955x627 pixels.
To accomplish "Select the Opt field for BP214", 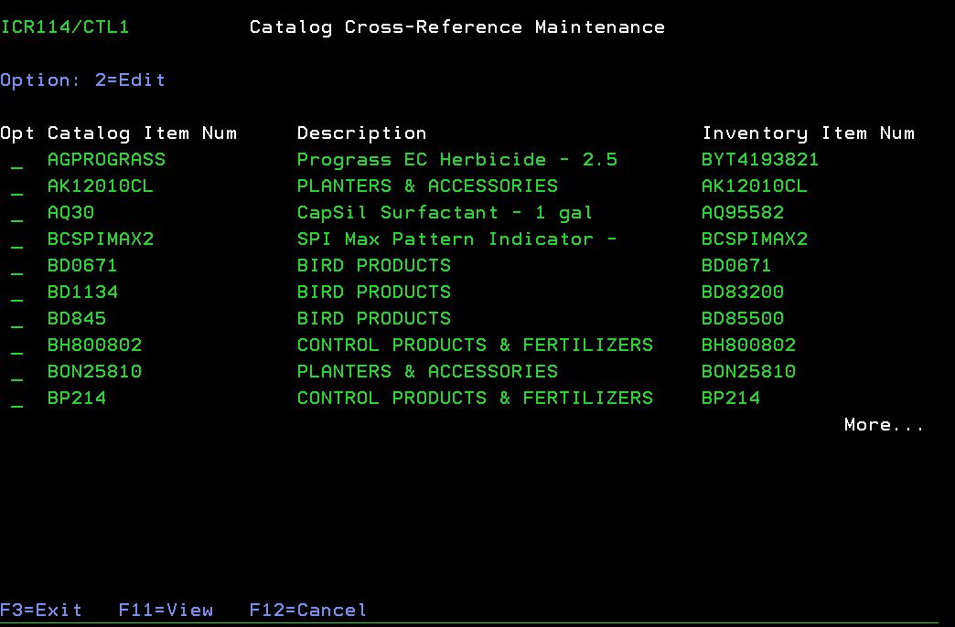I will point(17,399).
